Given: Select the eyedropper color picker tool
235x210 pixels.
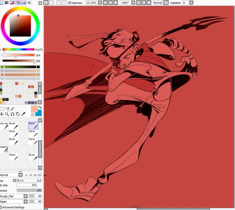Looking at the screenshot, I should point(23,114).
